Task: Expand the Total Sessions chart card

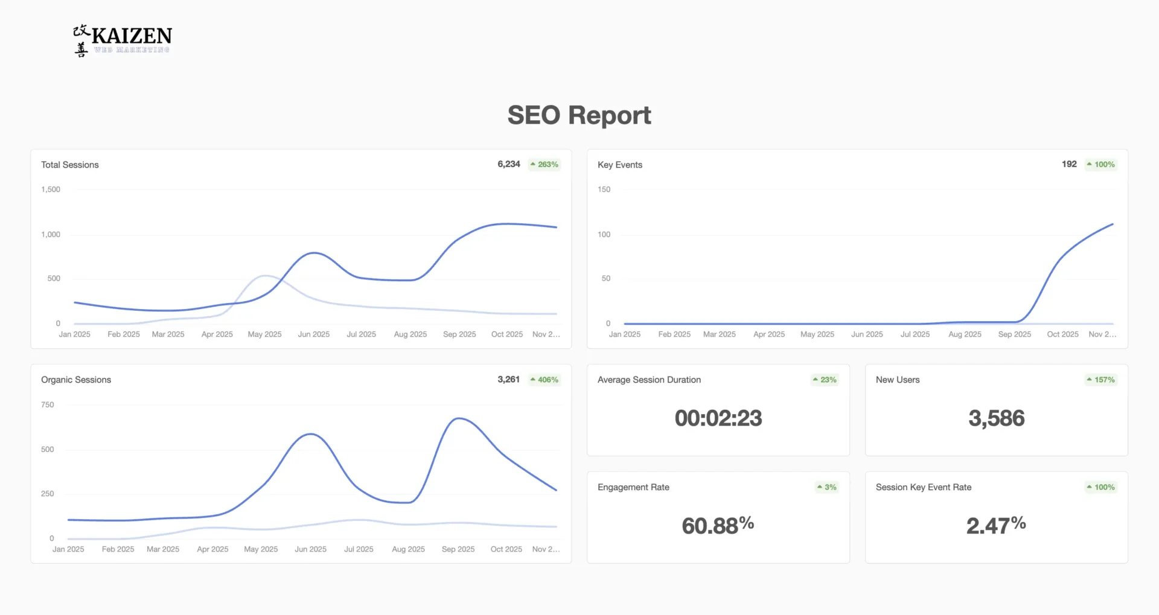Action: pyautogui.click(x=300, y=248)
